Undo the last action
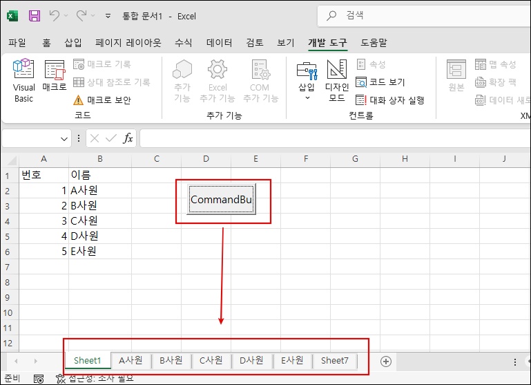The image size is (531, 385). (x=54, y=16)
